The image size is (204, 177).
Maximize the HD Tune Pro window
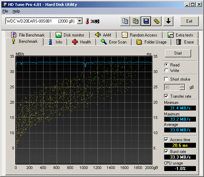193,5
